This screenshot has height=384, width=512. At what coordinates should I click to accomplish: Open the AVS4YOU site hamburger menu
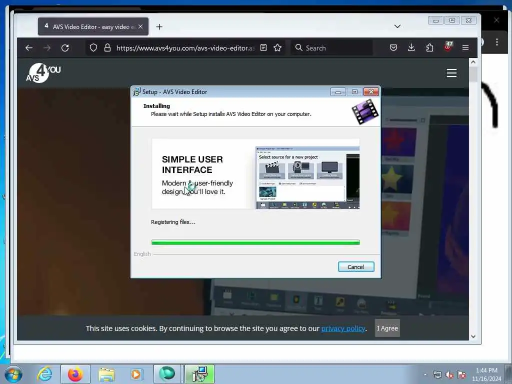[451, 73]
